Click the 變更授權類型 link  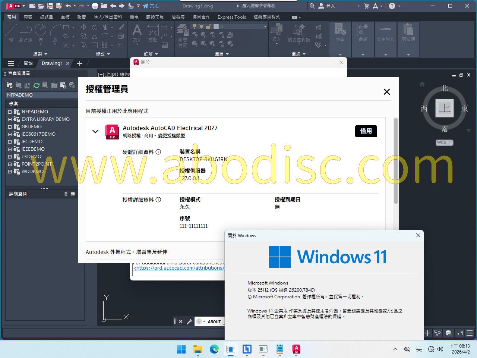[171, 136]
